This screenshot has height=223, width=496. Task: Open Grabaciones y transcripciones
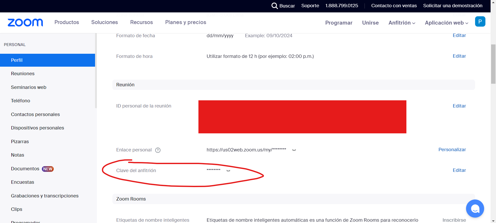[45, 196]
